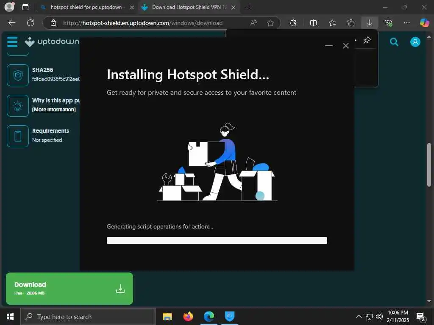Image resolution: width=434 pixels, height=325 pixels.
Task: Click the Uptodown logo
Action: point(52,42)
